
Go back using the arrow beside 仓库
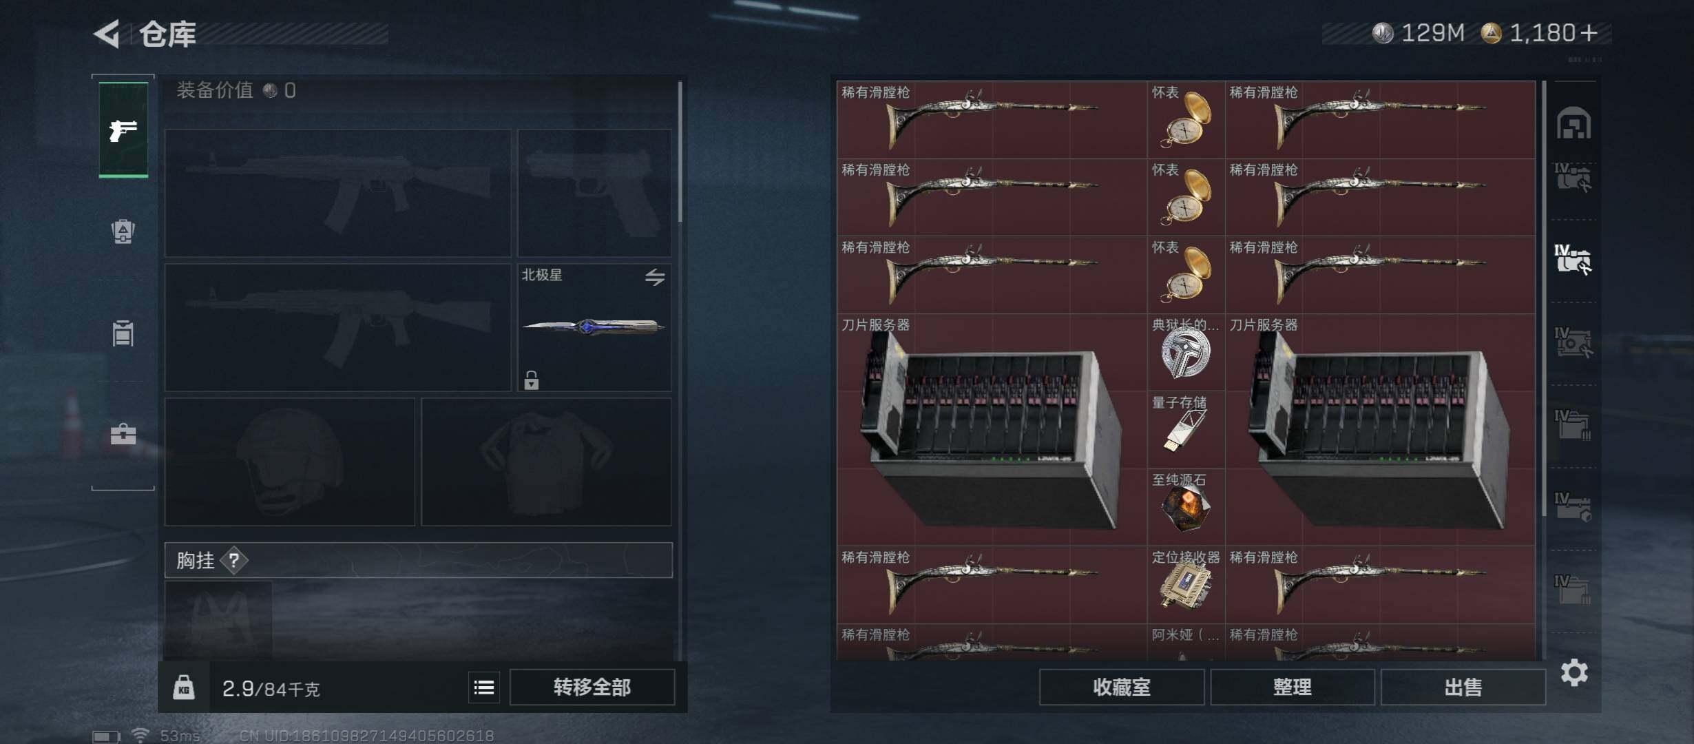coord(107,33)
